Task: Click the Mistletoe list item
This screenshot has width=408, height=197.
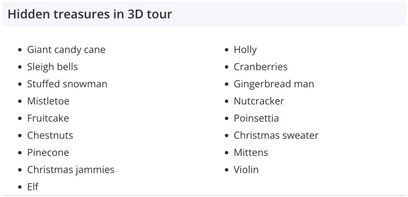Action: coord(48,101)
